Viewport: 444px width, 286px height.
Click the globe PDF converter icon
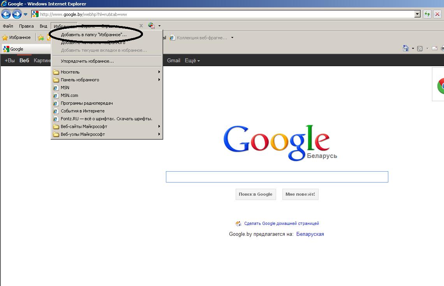tap(152, 26)
